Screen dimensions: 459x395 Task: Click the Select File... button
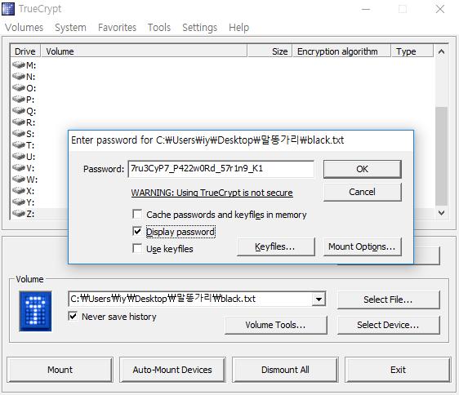coord(389,300)
